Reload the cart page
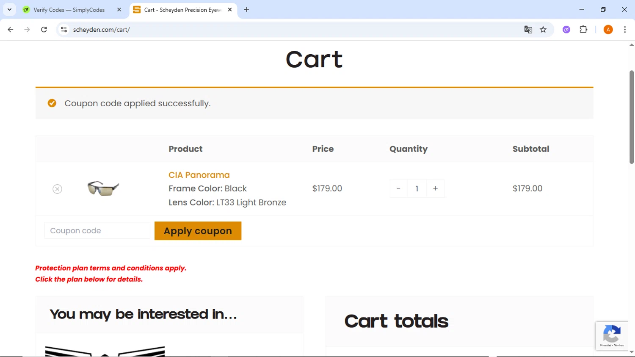The height and width of the screenshot is (357, 635). tap(44, 30)
